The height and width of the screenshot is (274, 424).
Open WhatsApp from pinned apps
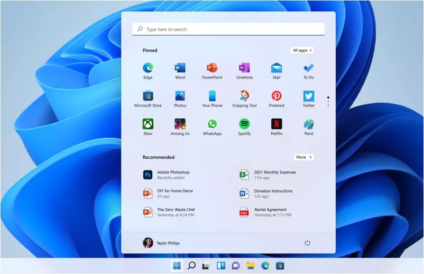(212, 127)
